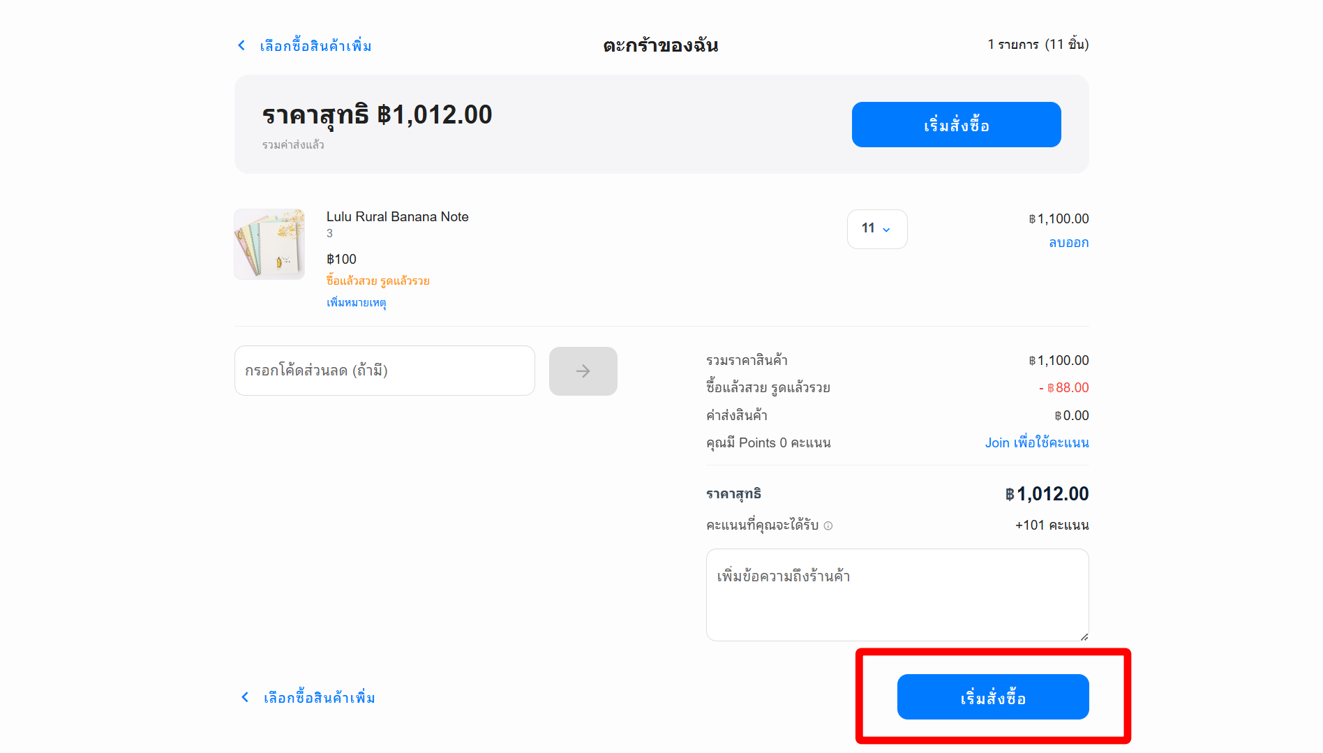Click the chevron arrow in quantity selector
The height and width of the screenshot is (753, 1323).
(x=887, y=230)
